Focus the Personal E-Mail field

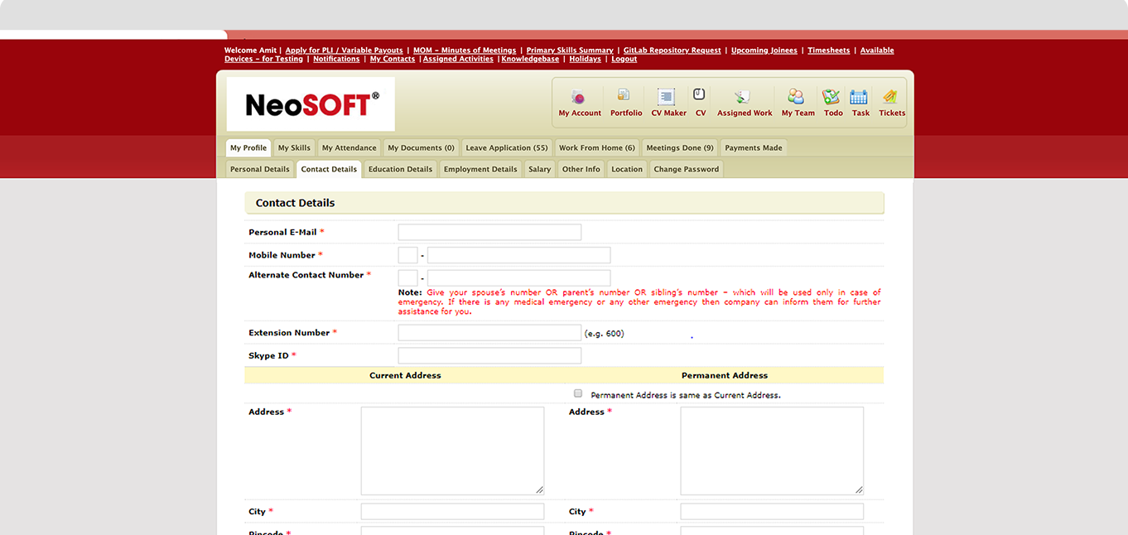pyautogui.click(x=489, y=232)
